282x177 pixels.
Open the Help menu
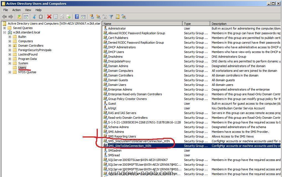pyautogui.click(x=38, y=10)
